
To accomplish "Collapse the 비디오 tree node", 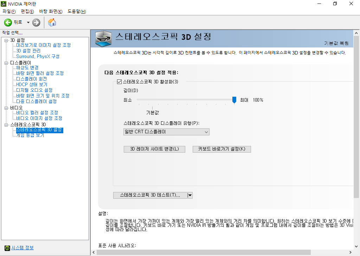I will pyautogui.click(x=6, y=108).
